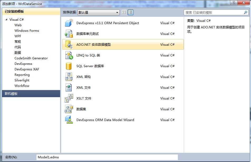This screenshot has width=251, height=162.
Task: Click the ADO.NET 实体数据模型 icon
Action: (69, 44)
